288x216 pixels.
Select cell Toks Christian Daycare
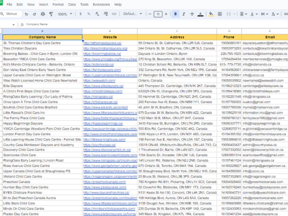pos(42,48)
